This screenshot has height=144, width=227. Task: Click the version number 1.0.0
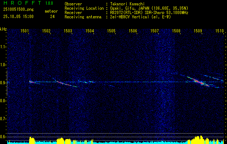49,3
